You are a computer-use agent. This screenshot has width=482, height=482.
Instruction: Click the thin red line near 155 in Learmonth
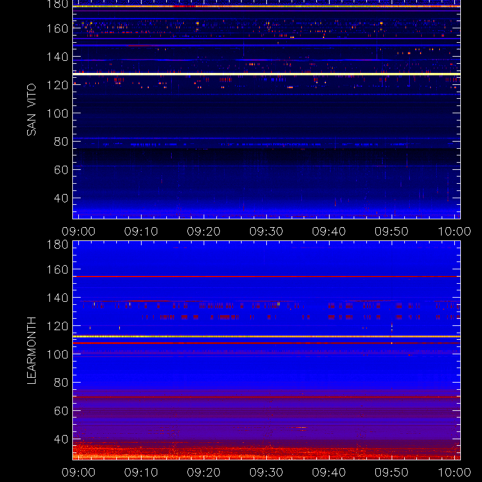click(x=266, y=277)
